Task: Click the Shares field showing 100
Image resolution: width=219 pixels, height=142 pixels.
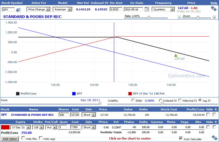Action: tap(64, 115)
